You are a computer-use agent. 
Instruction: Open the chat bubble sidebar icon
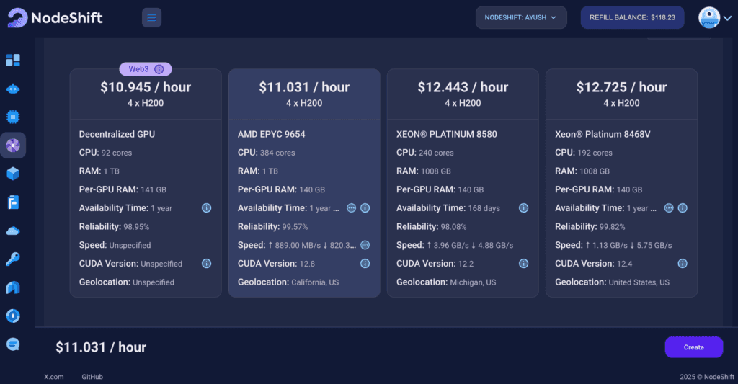point(13,344)
